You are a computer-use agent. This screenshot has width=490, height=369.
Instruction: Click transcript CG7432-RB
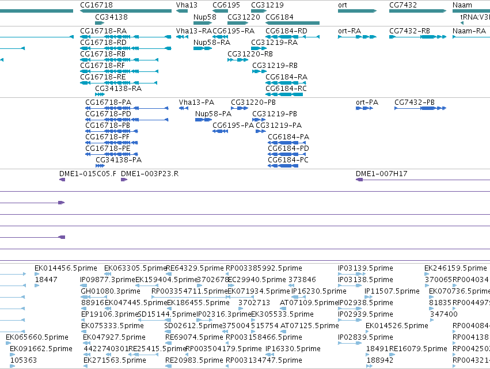[410, 31]
